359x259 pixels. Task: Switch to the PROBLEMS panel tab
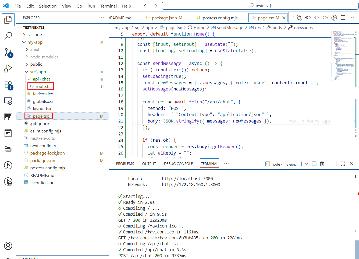pyautogui.click(x=125, y=164)
